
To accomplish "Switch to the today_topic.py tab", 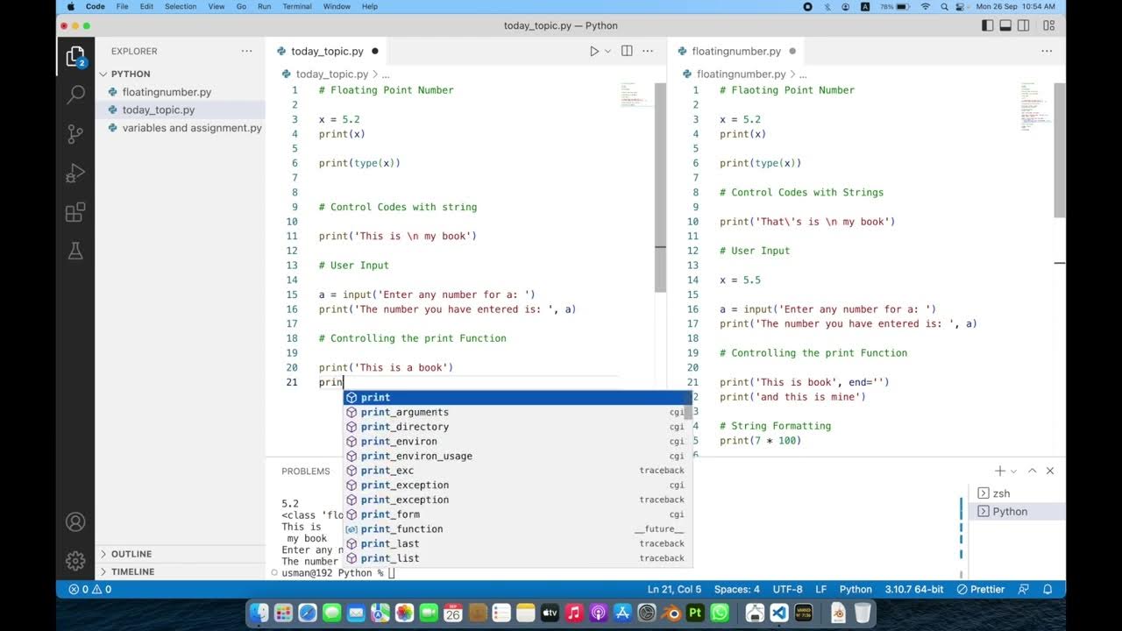I will point(327,51).
